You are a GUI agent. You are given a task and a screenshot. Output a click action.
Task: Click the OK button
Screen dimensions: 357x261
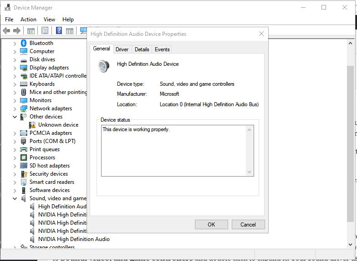tap(211, 224)
